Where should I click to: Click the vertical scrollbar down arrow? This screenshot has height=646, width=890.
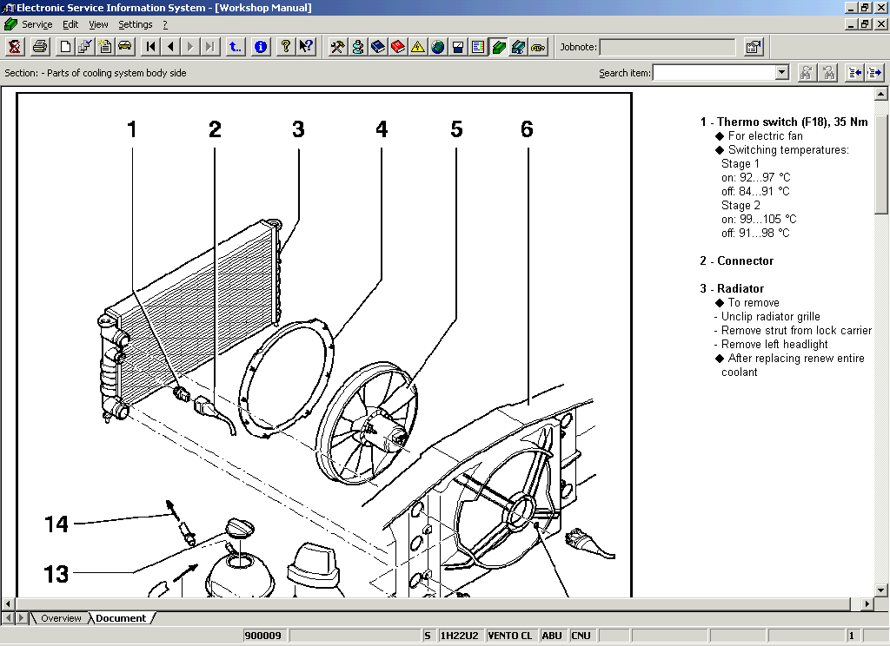(x=881, y=590)
